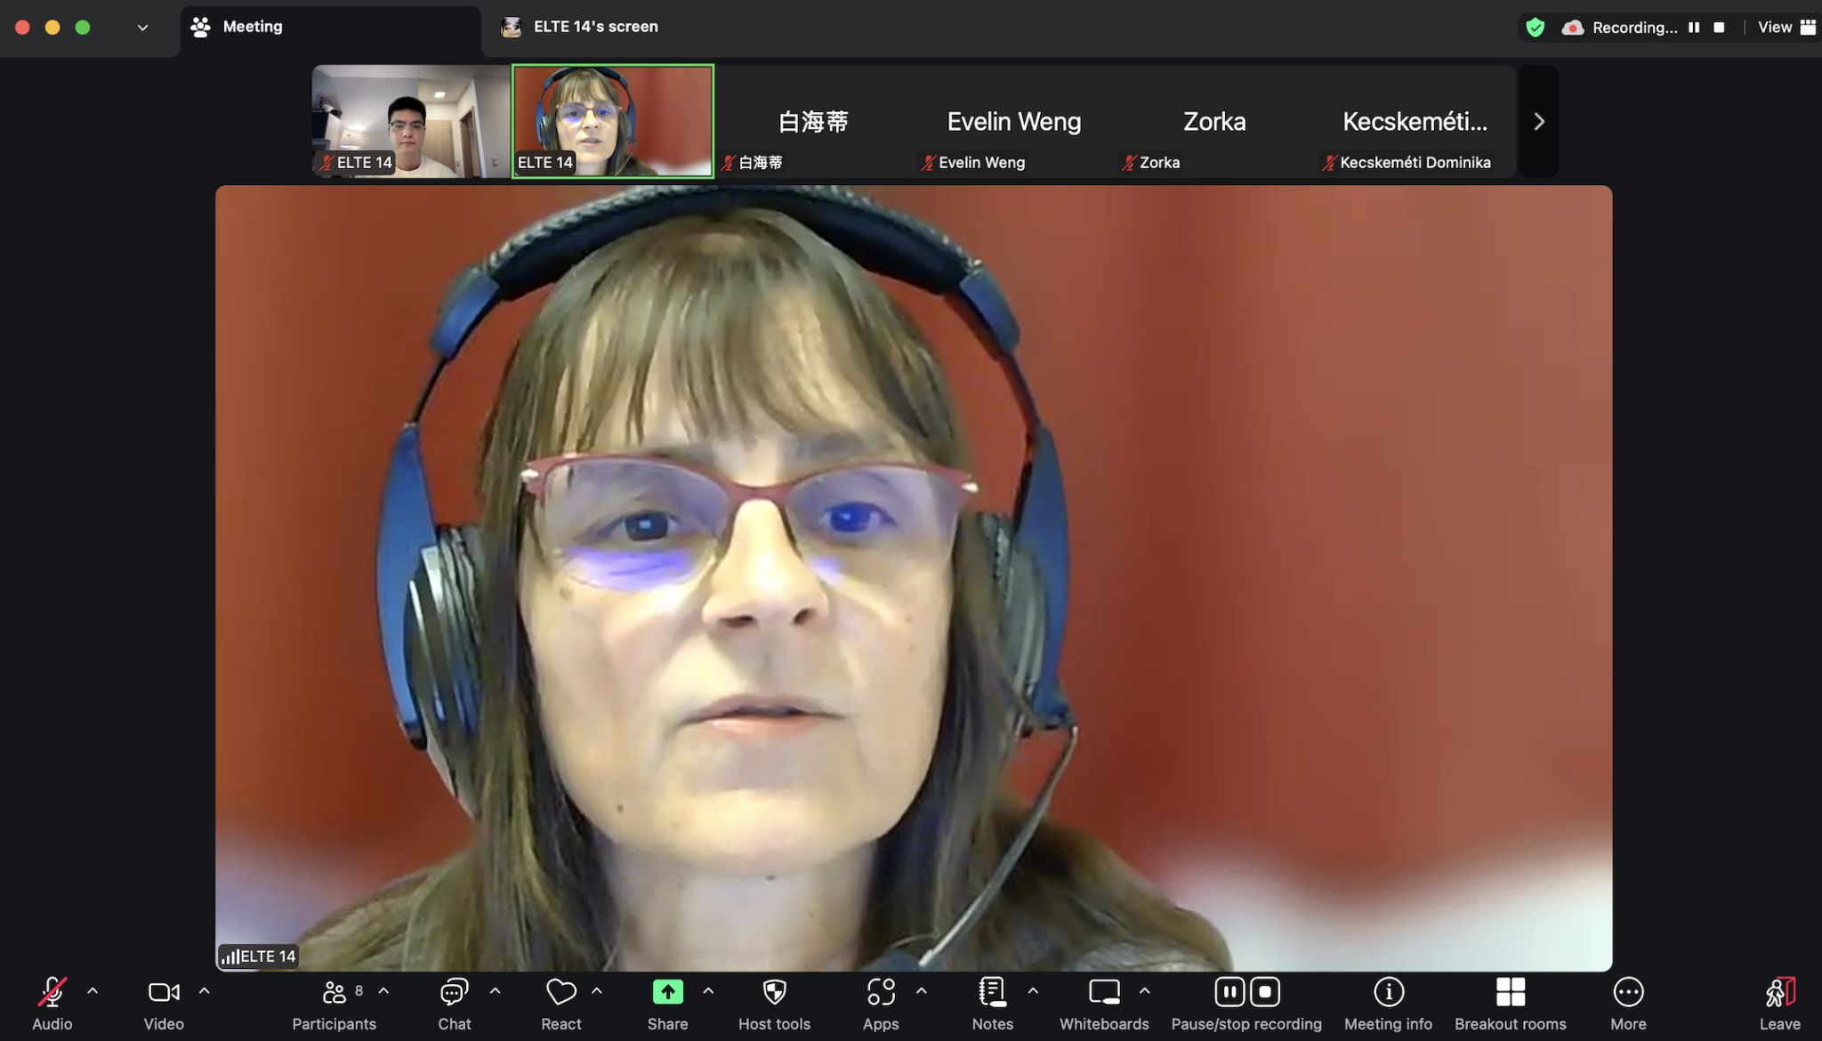
Task: Open the share options caret
Action: tap(708, 990)
